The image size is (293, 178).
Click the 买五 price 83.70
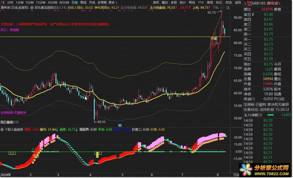[268, 59]
